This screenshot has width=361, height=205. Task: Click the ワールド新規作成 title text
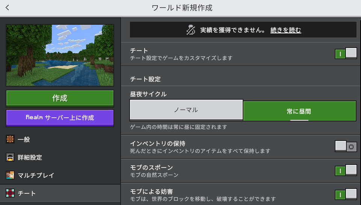click(x=182, y=8)
